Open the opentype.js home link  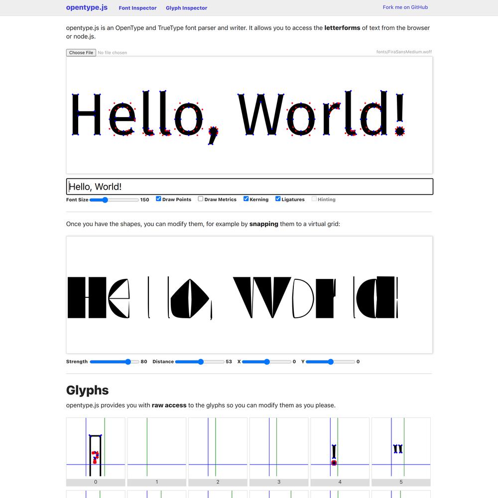87,7
